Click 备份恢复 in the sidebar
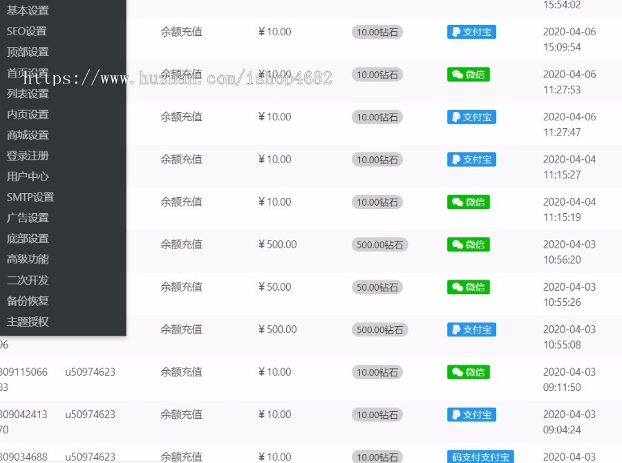 click(x=26, y=300)
